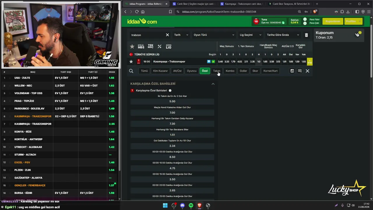Delete filters with the trash icon
Screen dimensions: 373x210
[306, 35]
